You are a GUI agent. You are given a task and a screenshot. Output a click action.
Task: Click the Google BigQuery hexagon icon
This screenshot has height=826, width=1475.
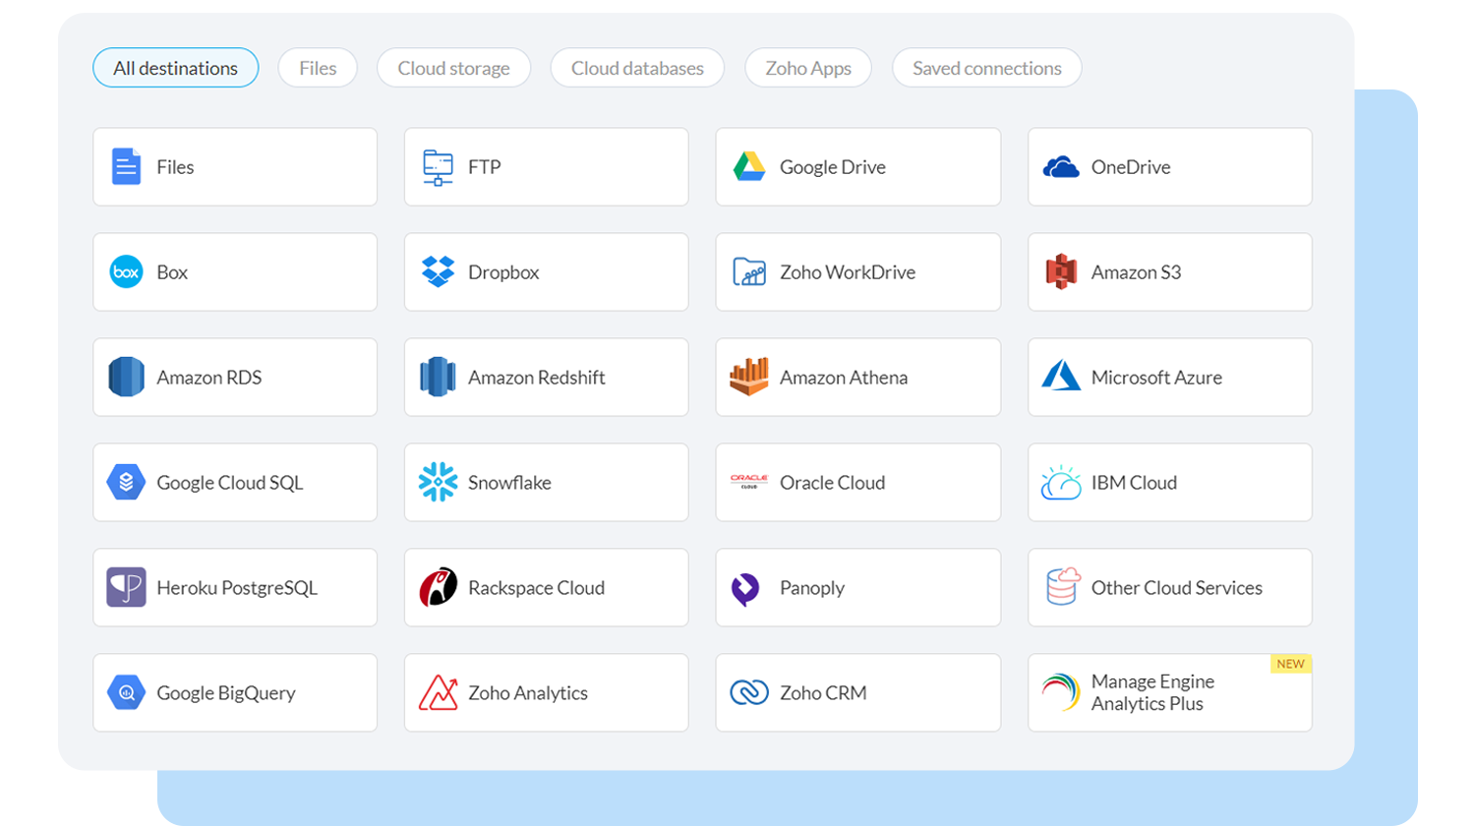pos(126,693)
